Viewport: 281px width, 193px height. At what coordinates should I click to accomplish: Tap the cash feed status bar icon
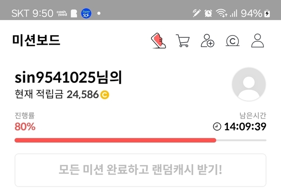tap(62, 13)
